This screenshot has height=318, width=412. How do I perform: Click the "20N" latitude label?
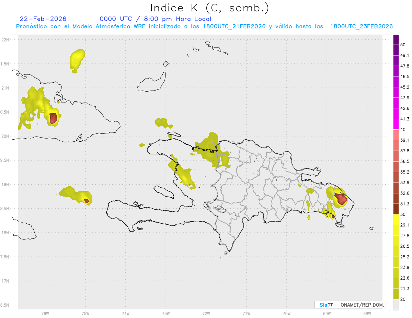pyautogui.click(x=5, y=136)
